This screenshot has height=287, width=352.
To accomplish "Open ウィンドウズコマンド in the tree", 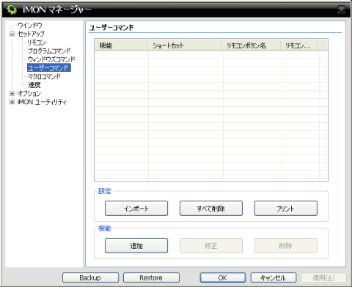I will (51, 59).
